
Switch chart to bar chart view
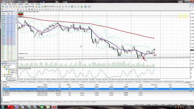click(x=57, y=7)
